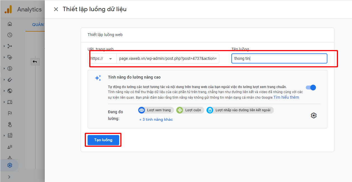
Task: Click the Monetization dollar icon
Action: tap(10, 68)
